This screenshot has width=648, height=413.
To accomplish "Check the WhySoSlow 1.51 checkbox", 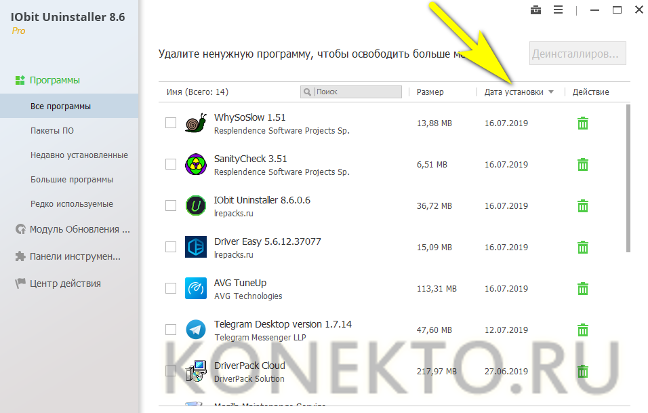I will (171, 123).
